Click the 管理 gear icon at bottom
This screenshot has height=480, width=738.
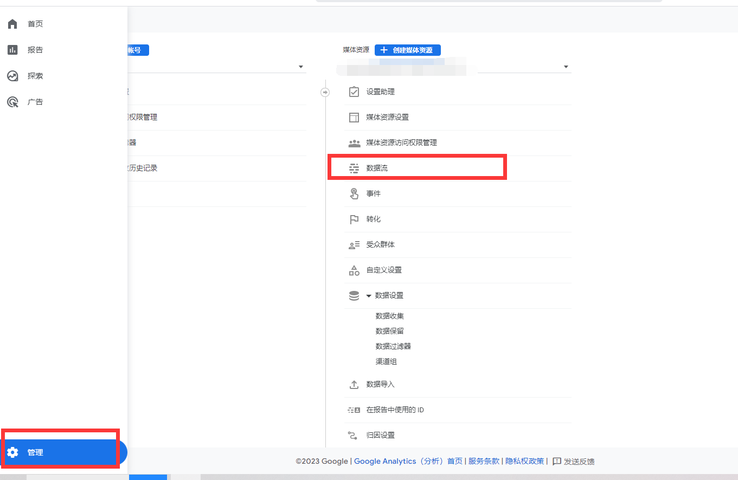[x=12, y=452]
